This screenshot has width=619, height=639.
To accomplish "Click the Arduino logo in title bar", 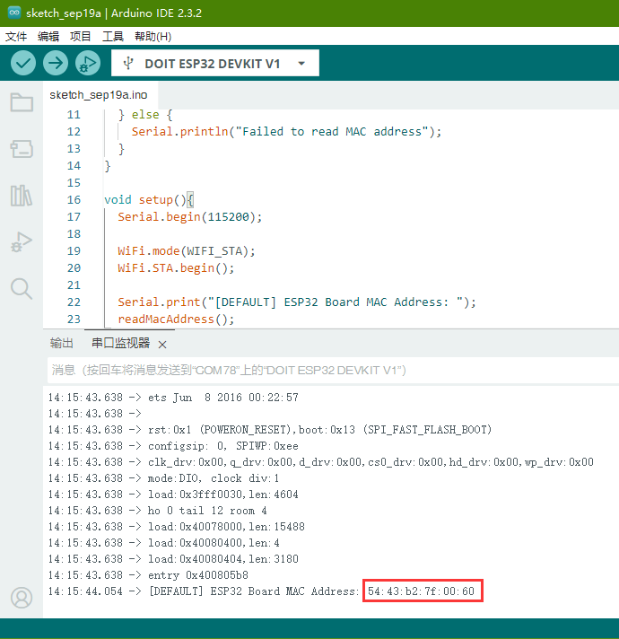I will click(x=14, y=13).
